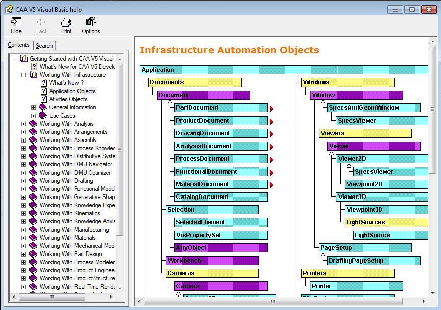The image size is (441, 310).
Task: Expand the Working With Assembly node
Action: (x=23, y=140)
